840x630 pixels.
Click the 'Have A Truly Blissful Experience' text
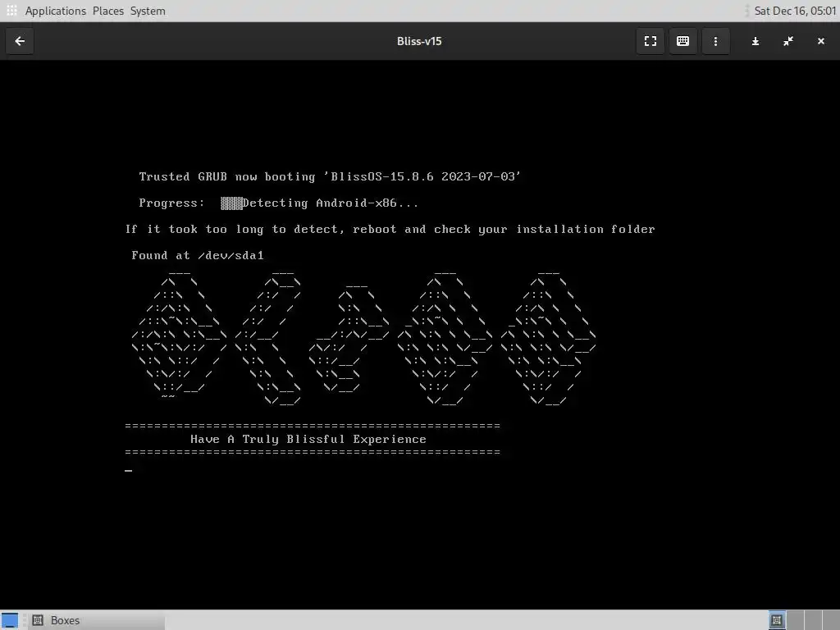[308, 440]
